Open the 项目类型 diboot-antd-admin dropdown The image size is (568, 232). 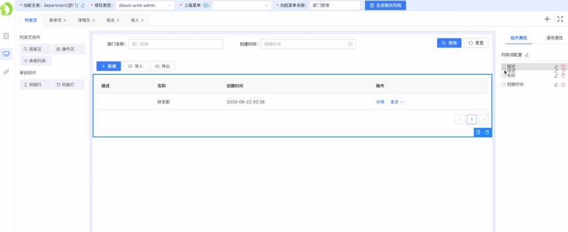[x=145, y=5]
